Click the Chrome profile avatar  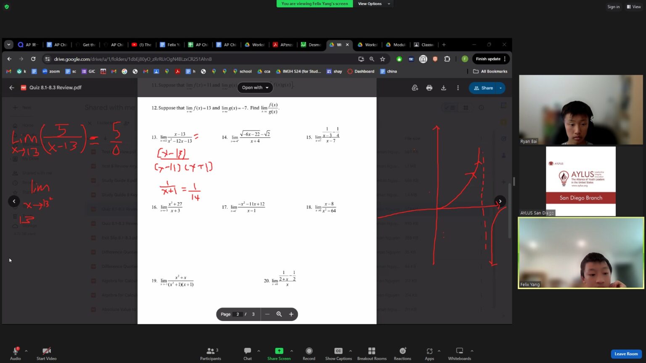tap(465, 59)
